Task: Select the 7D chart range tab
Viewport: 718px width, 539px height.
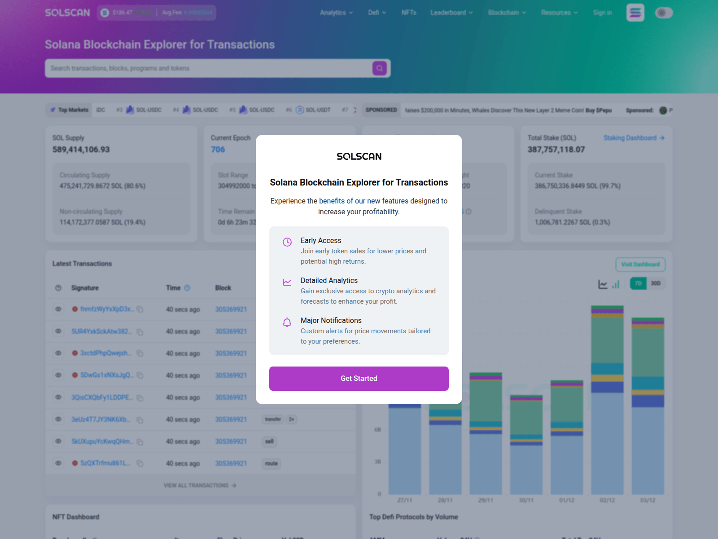Action: [638, 283]
